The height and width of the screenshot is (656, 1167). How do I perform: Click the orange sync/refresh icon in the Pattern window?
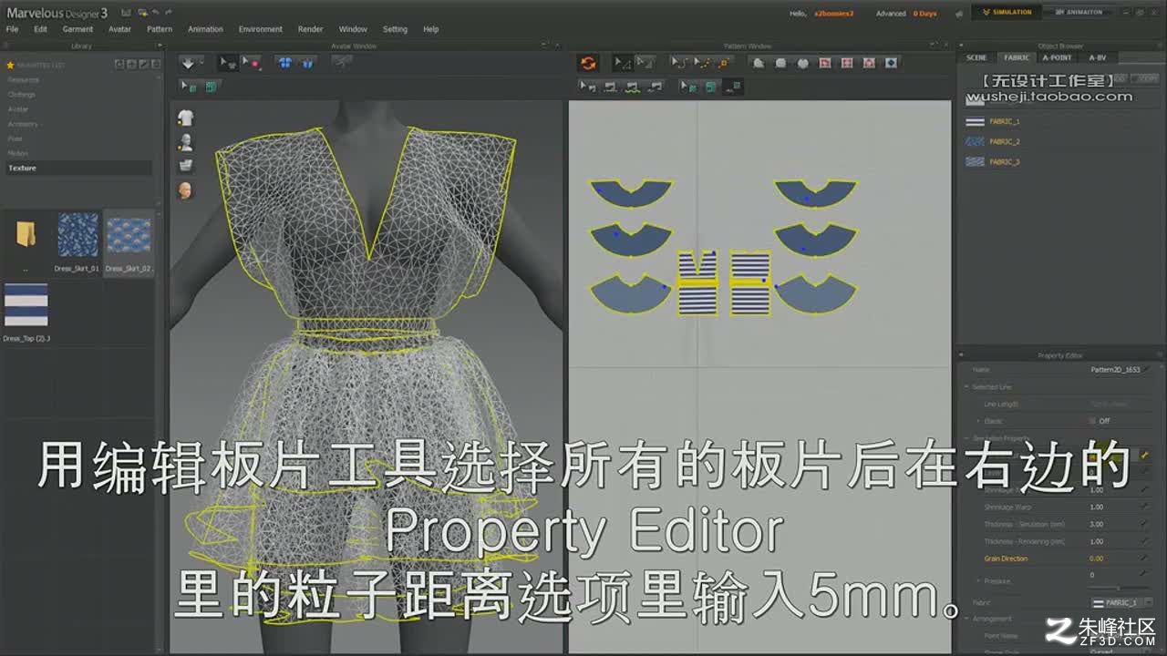pos(588,63)
